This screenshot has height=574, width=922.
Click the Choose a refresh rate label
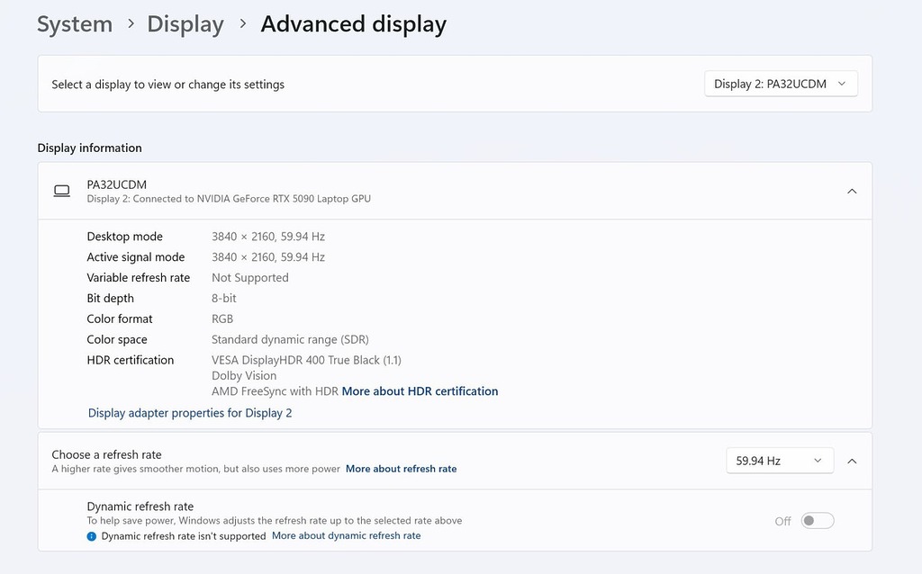(x=106, y=454)
